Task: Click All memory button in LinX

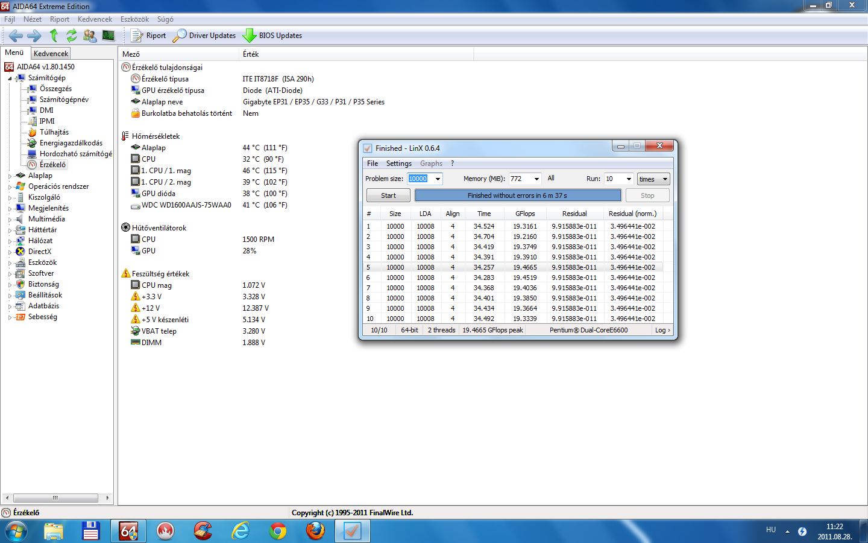Action: [551, 179]
